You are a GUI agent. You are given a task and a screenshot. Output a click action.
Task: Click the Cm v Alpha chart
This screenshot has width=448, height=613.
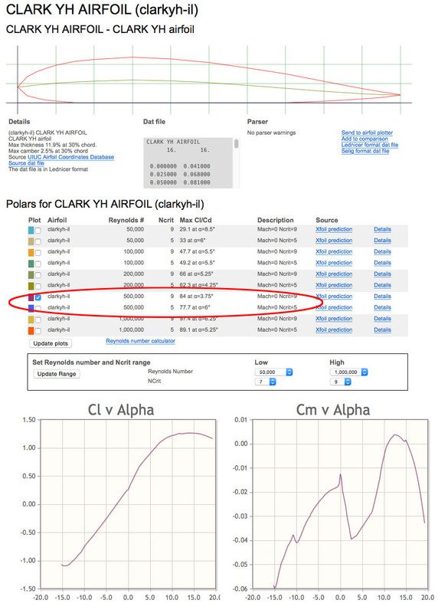click(x=341, y=504)
